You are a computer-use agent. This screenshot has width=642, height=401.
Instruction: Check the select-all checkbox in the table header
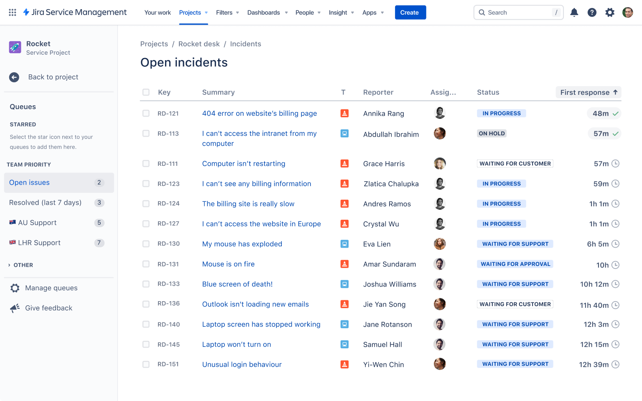click(x=146, y=92)
